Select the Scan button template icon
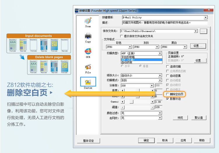Viewport: 219px width, 153px height. 88,21
